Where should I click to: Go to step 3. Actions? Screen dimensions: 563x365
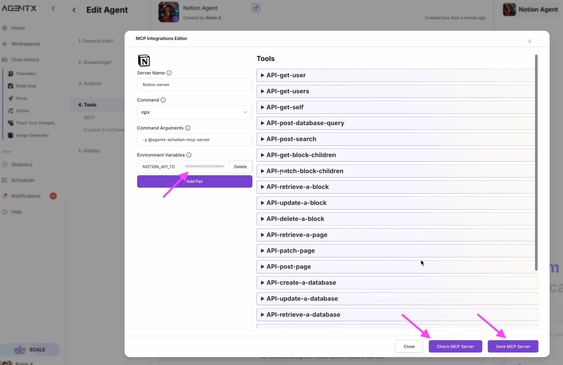coord(90,84)
